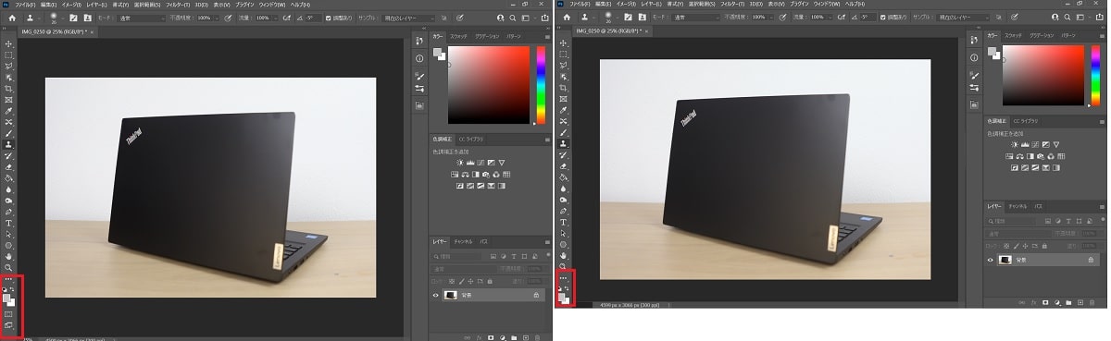Open Edit Toolbar three-dots in left screenshot
Screen dimensions: 1111x341
(8, 279)
